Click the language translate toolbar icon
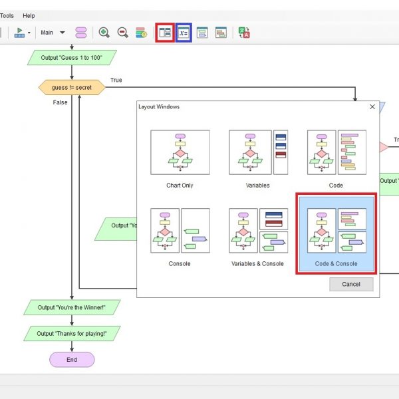The height and width of the screenshot is (399, 399). (244, 32)
